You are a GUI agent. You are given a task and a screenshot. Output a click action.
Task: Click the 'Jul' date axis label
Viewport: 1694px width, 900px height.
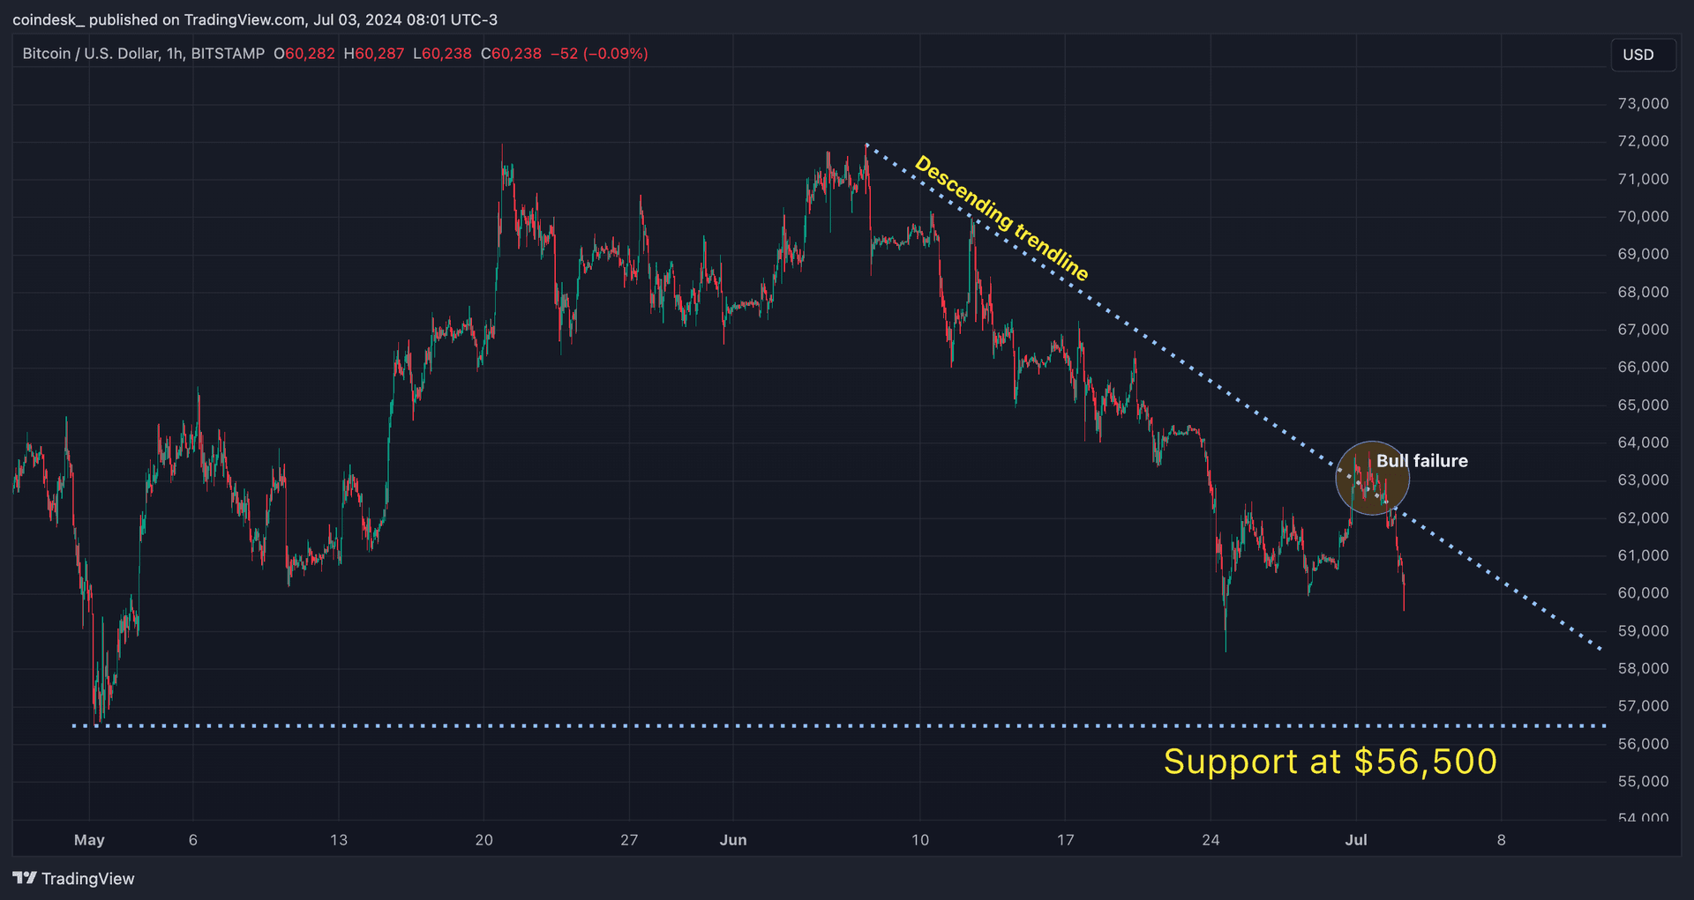(x=1356, y=840)
